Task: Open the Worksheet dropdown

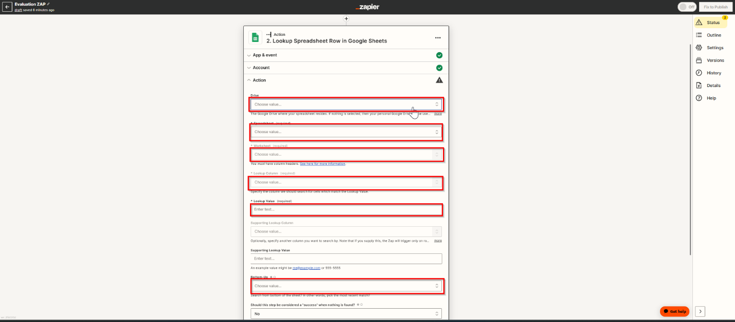Action: click(346, 155)
